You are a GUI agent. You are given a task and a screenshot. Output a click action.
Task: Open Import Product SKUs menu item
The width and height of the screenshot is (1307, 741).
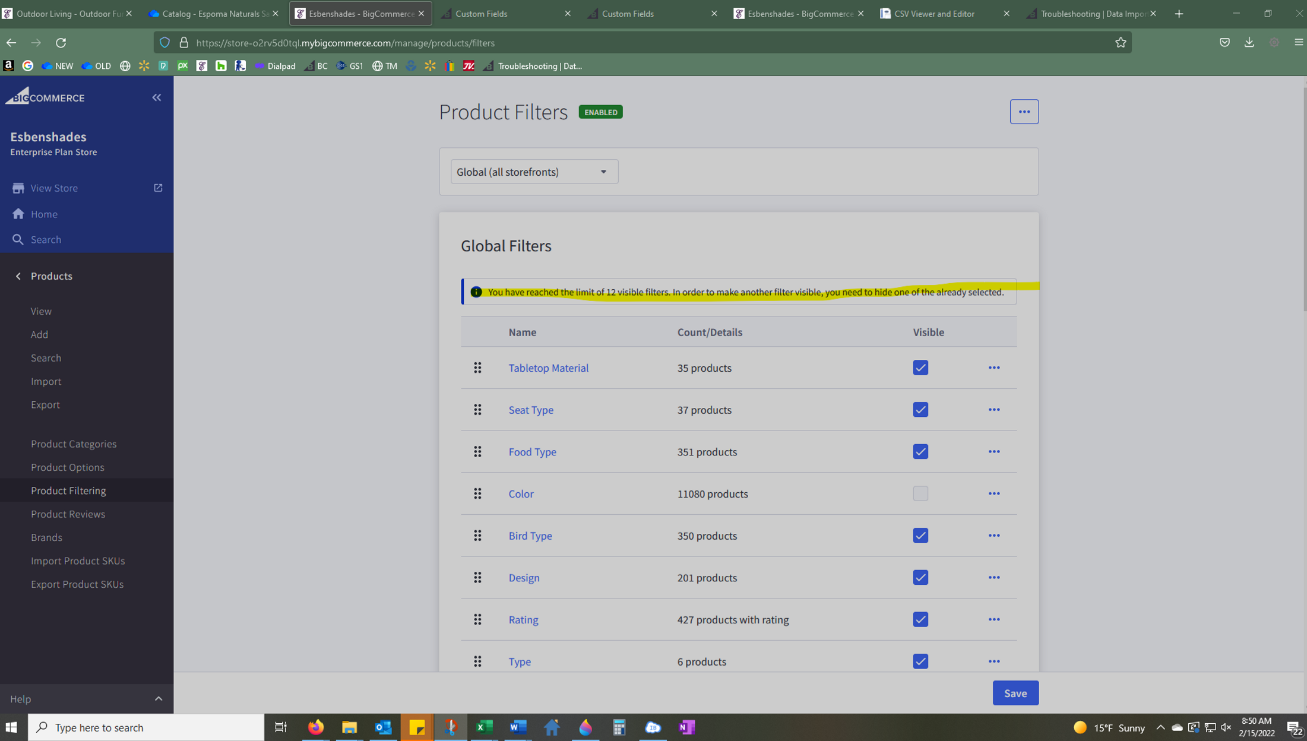coord(78,560)
